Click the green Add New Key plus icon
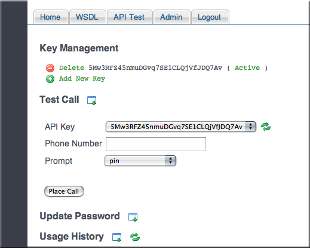Screen dimensions: 310x248 click(50, 79)
